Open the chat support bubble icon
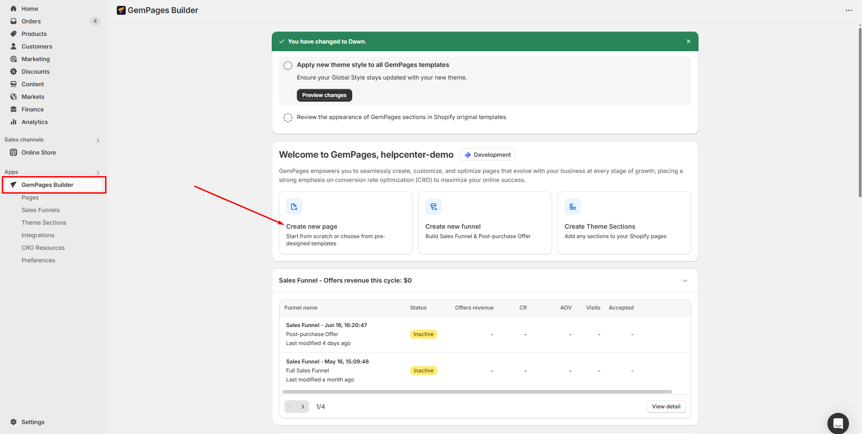The width and height of the screenshot is (862, 434). [838, 423]
